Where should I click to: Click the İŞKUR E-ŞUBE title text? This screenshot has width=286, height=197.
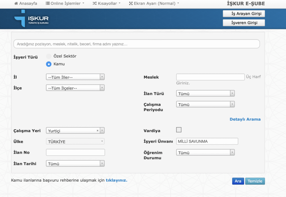(x=246, y=3)
